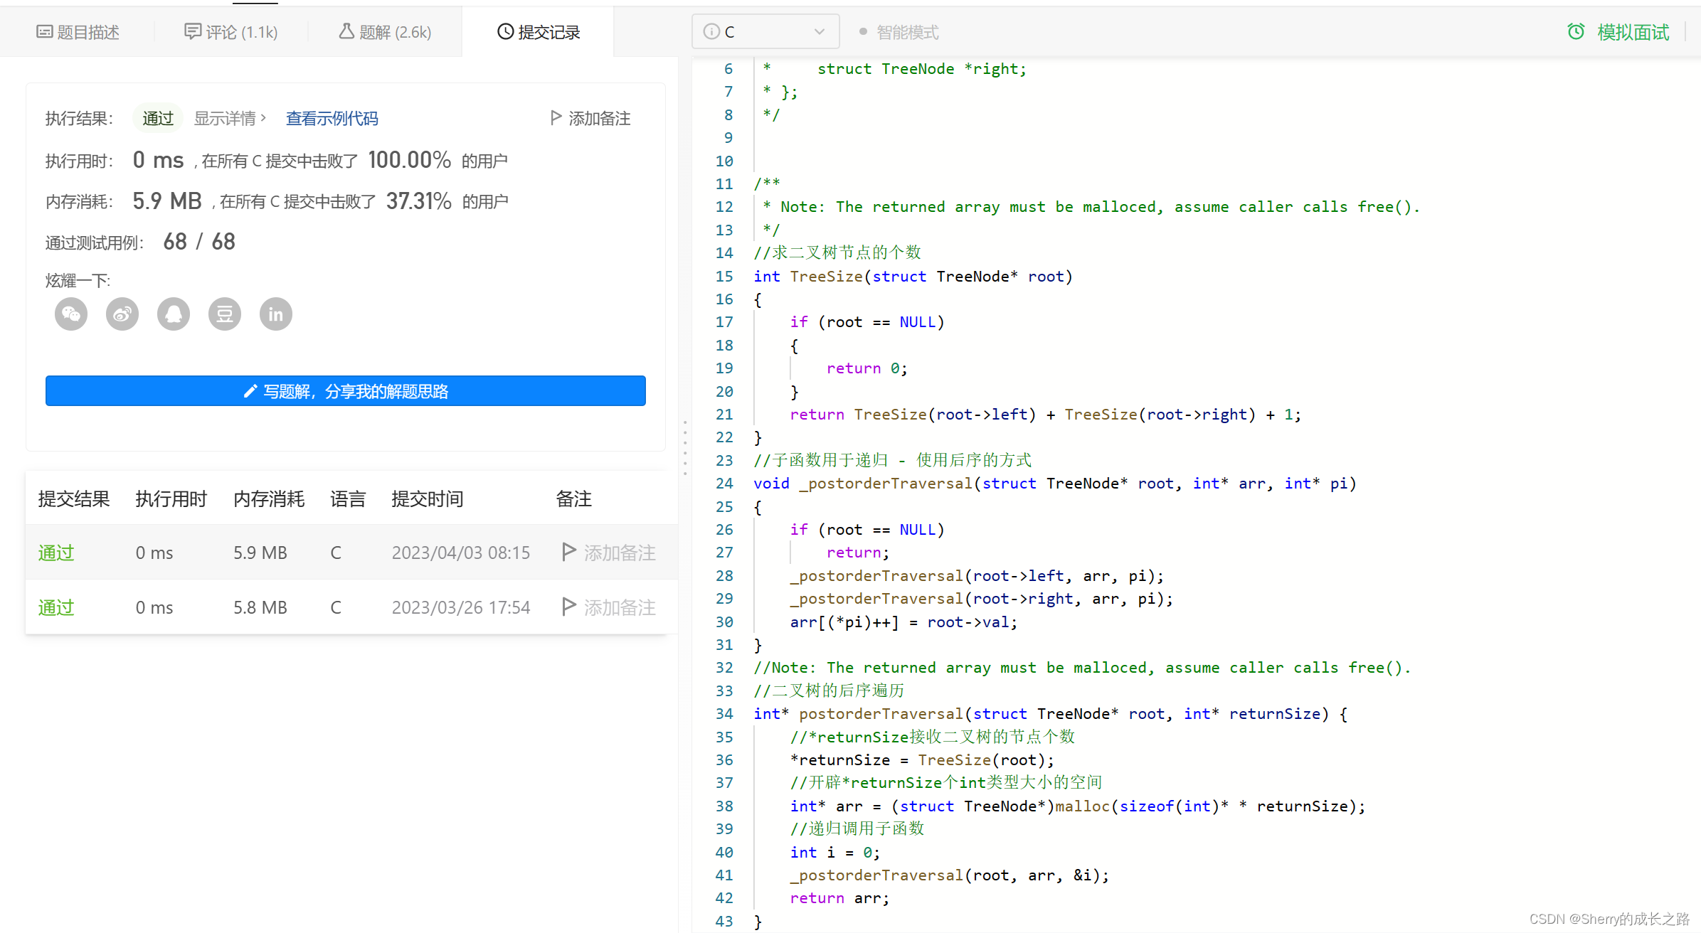1701x933 pixels.
Task: Click 写题解，分享我的解题思路 button
Action: [x=346, y=391]
